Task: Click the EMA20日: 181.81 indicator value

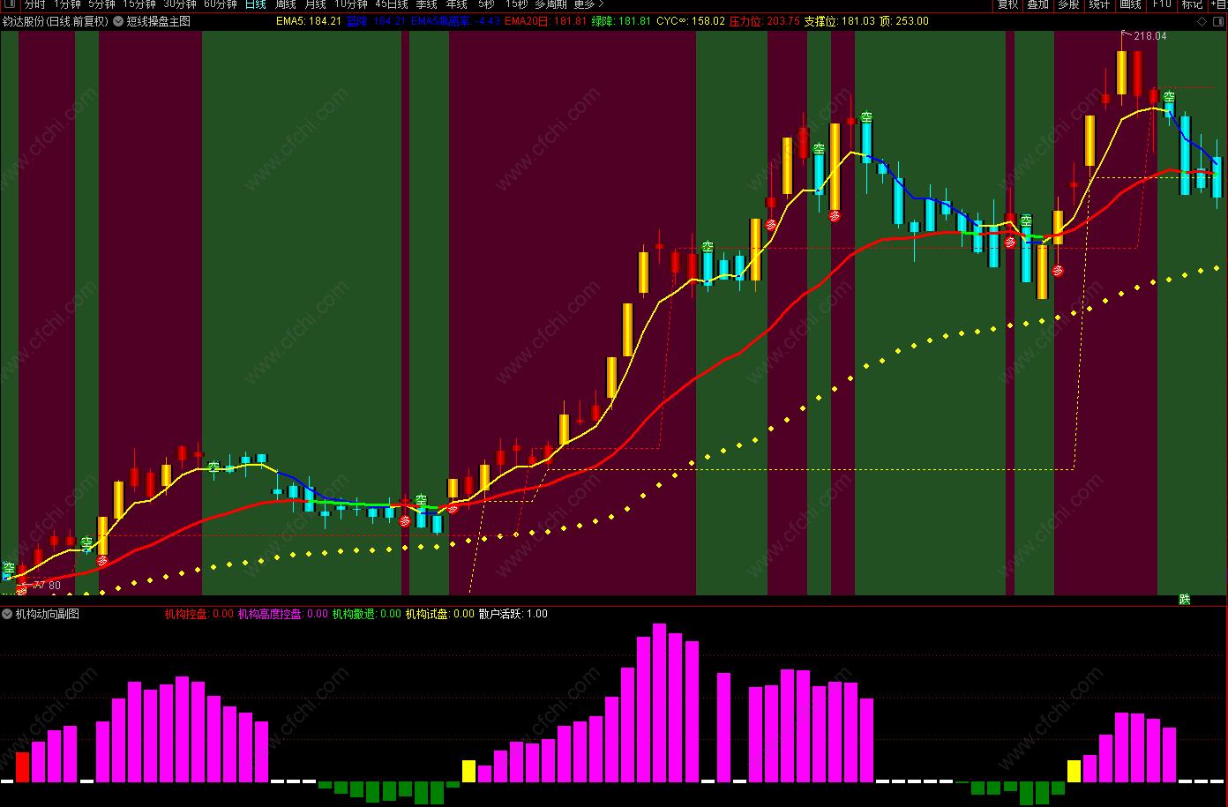Action: [x=546, y=21]
